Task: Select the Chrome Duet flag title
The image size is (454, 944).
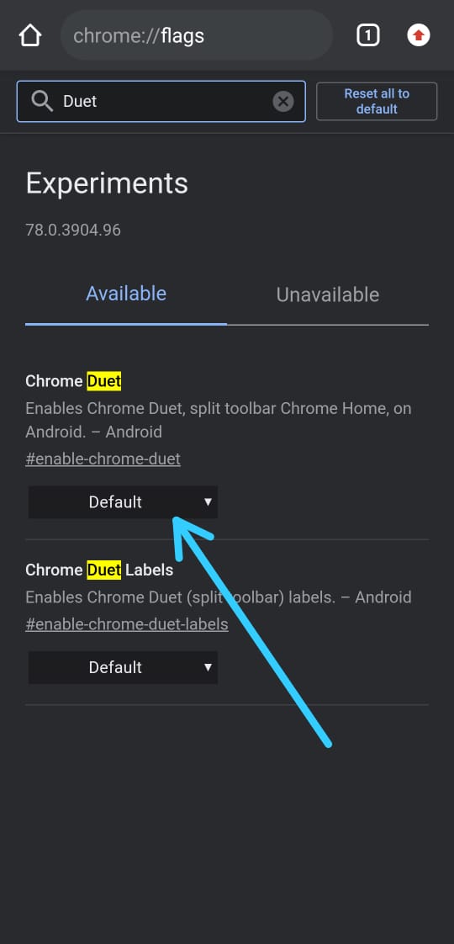Action: click(73, 381)
